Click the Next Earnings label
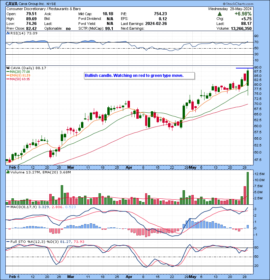The height and width of the screenshot is (280, 270). point(133,29)
